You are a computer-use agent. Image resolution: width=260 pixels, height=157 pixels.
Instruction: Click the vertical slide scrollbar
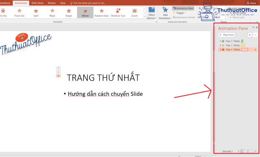tap(214, 61)
